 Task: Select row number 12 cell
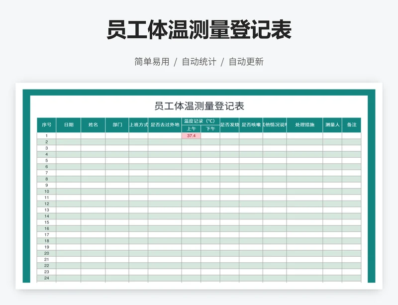tap(46, 204)
